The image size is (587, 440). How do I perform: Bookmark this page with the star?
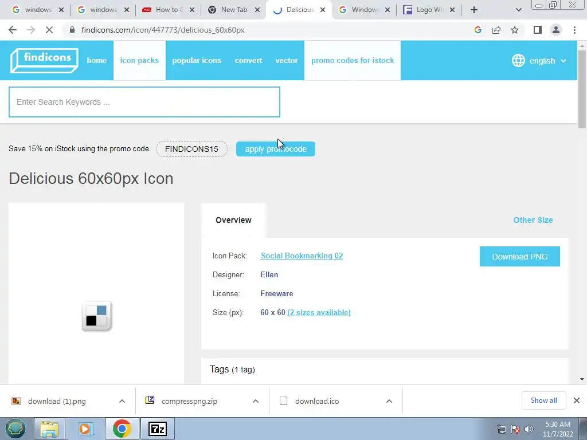click(x=515, y=30)
